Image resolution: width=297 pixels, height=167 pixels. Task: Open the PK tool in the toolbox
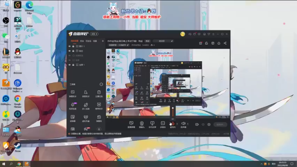coord(86,129)
